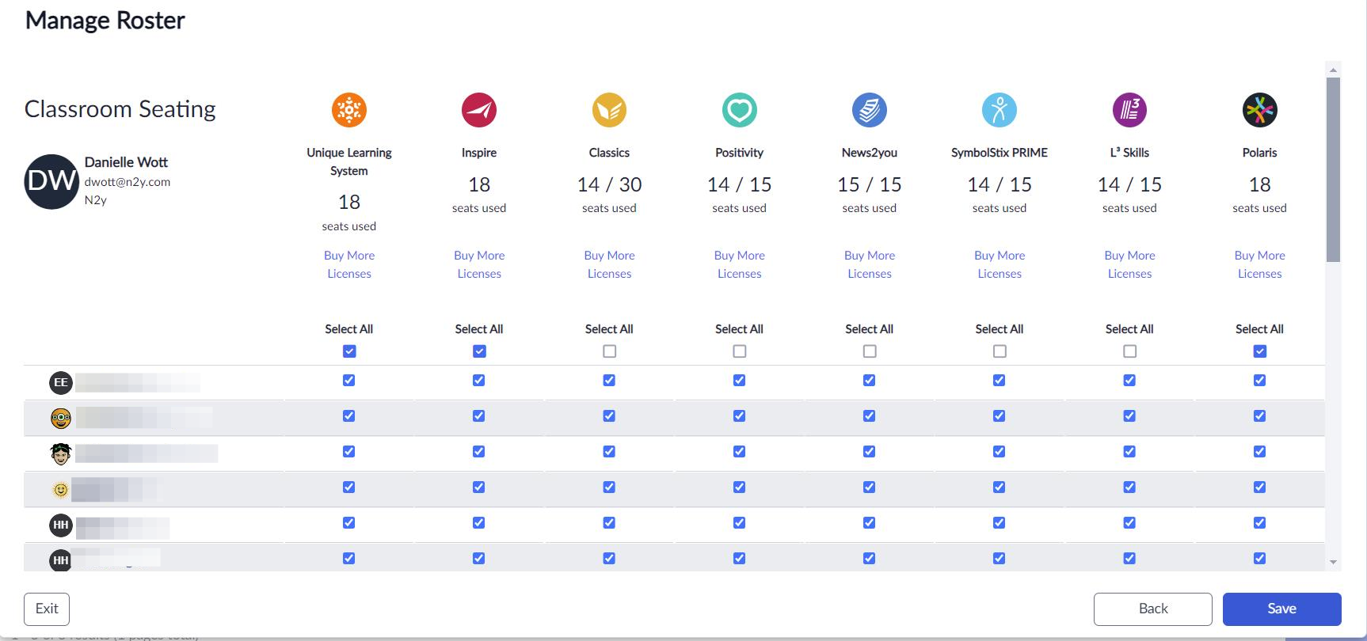Screen dimensions: 1367x641
Task: Click the Inspire paper plane icon
Action: [x=479, y=110]
